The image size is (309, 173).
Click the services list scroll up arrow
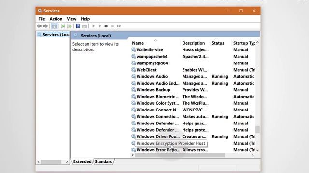coord(257,42)
